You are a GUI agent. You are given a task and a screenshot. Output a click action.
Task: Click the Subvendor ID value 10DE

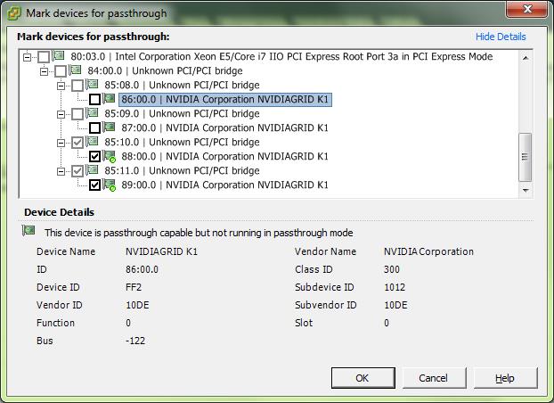[395, 305]
